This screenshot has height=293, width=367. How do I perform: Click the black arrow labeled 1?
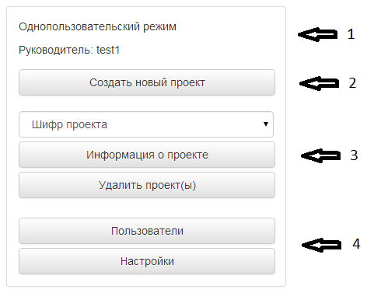(x=317, y=34)
